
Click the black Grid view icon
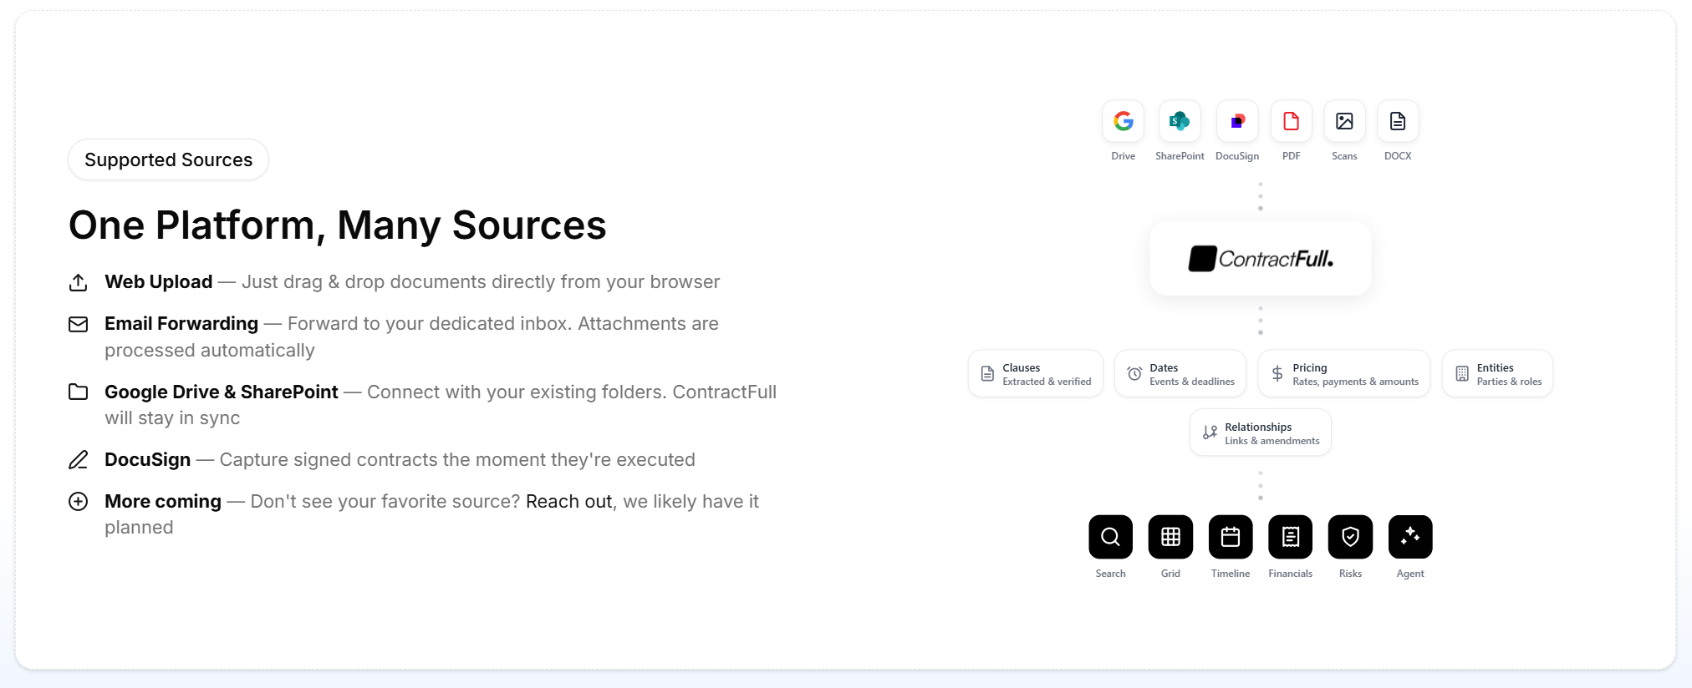click(1170, 537)
